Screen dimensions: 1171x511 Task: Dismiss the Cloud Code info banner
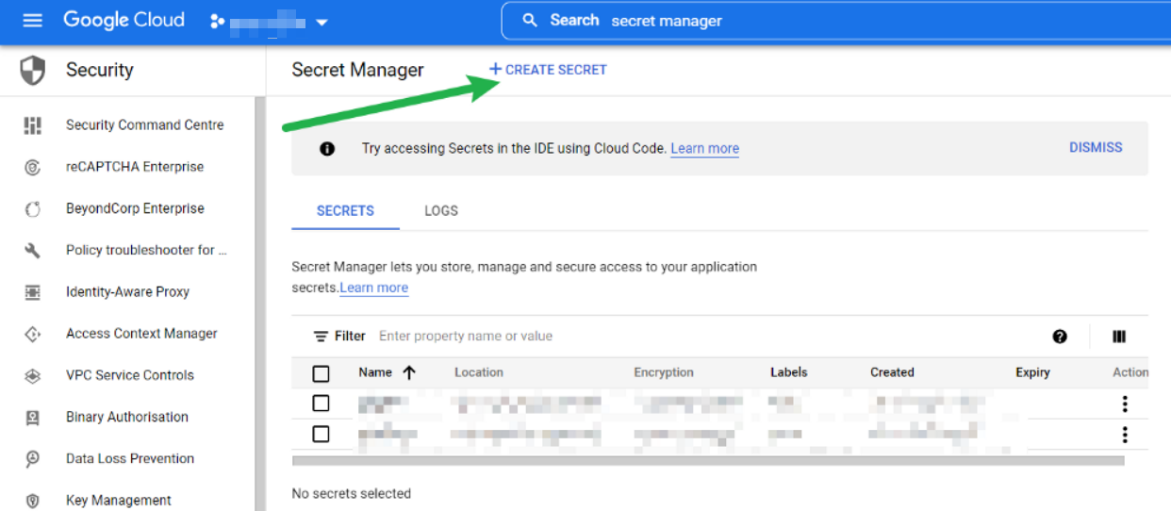coord(1096,148)
